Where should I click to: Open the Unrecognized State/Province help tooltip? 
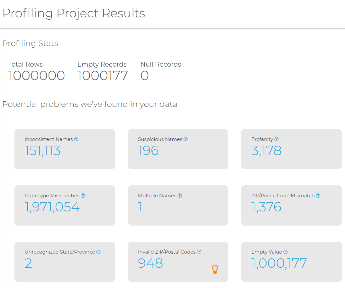pos(98,252)
